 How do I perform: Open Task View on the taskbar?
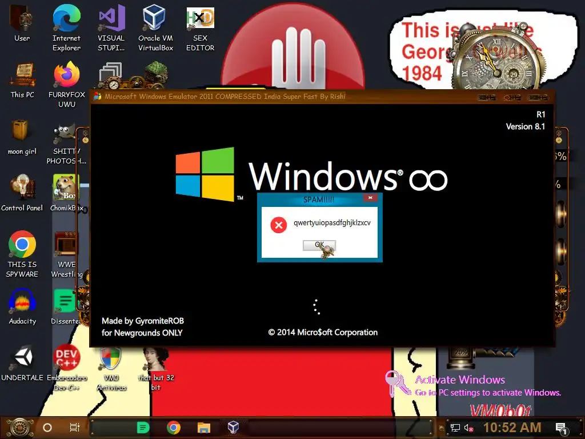click(x=75, y=427)
